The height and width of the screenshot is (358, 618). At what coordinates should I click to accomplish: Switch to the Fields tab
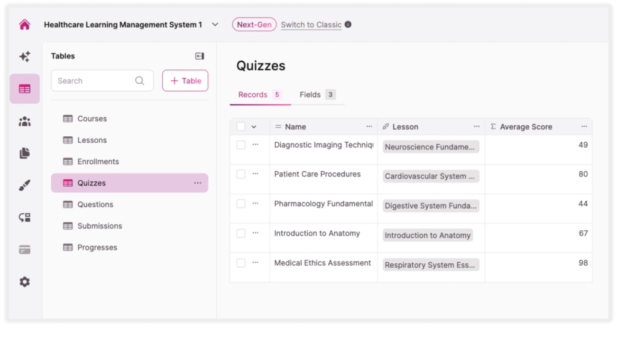tap(311, 95)
